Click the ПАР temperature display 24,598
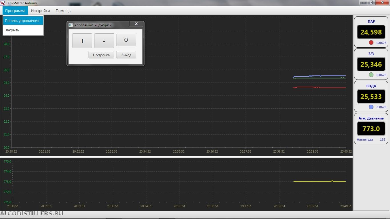 pyautogui.click(x=371, y=32)
